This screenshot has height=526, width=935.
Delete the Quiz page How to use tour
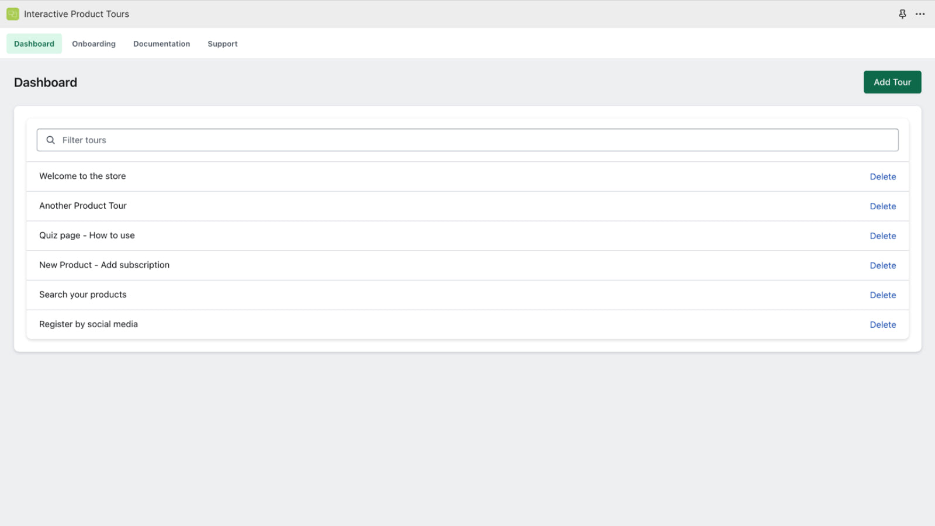tap(883, 236)
